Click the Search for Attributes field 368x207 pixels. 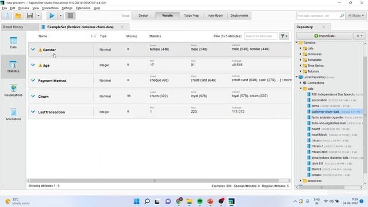click(261, 36)
